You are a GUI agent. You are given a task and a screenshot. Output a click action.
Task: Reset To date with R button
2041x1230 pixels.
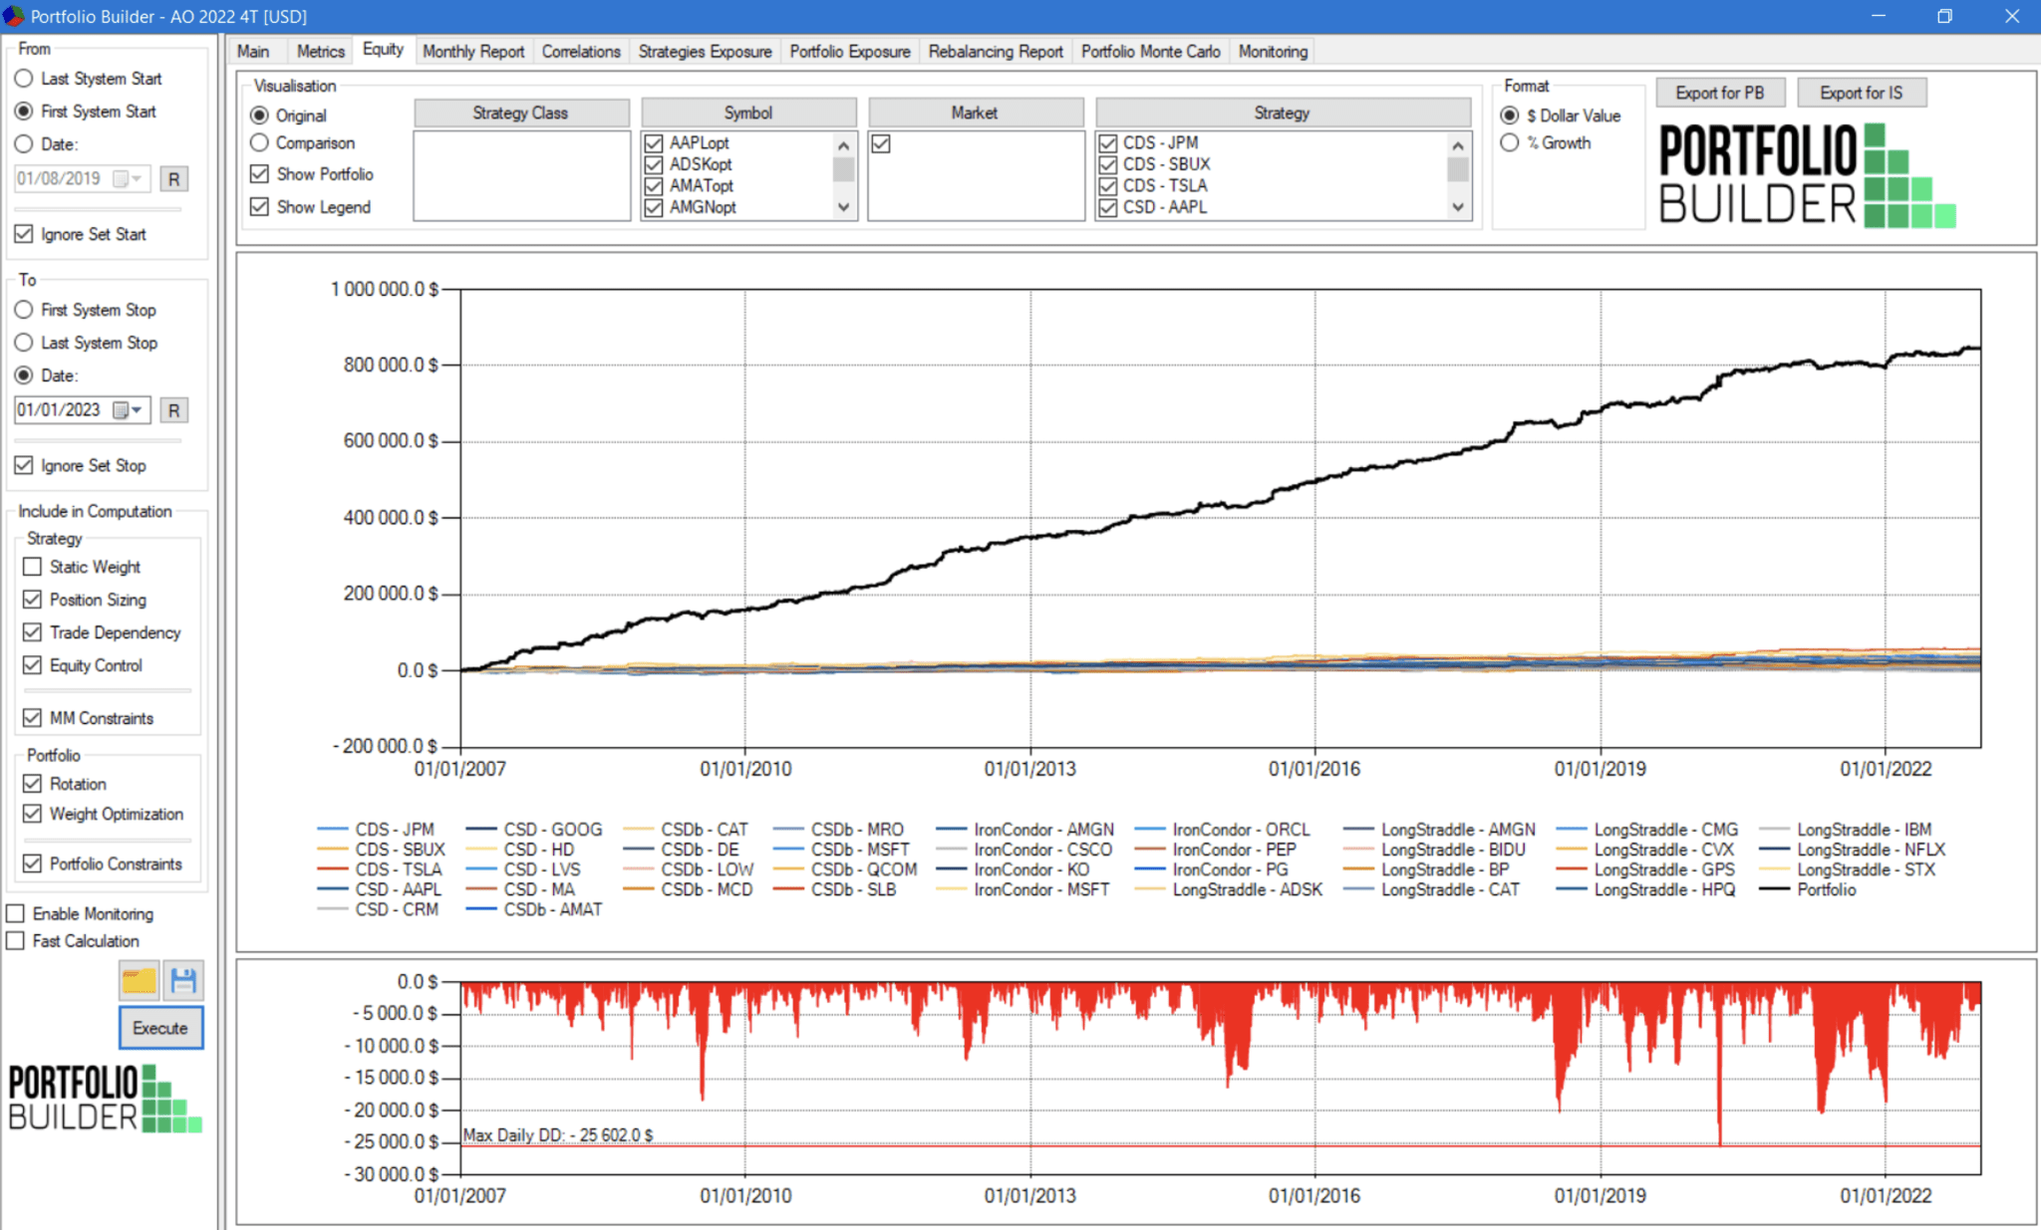[x=173, y=410]
